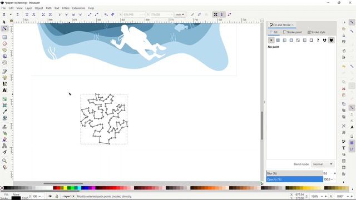The width and height of the screenshot is (356, 200).
Task: Click the zoom percentage field
Action: (315, 196)
